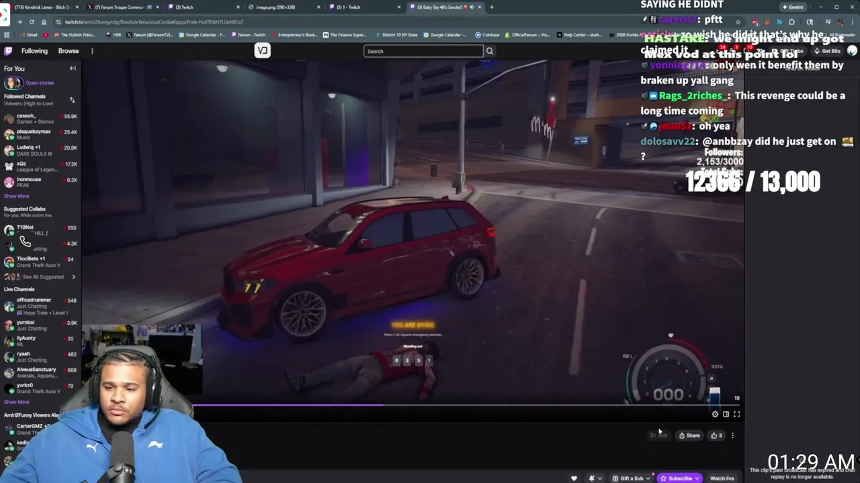Enter fullscreen on the video player
Screen dimensions: 860x483
click(x=736, y=415)
